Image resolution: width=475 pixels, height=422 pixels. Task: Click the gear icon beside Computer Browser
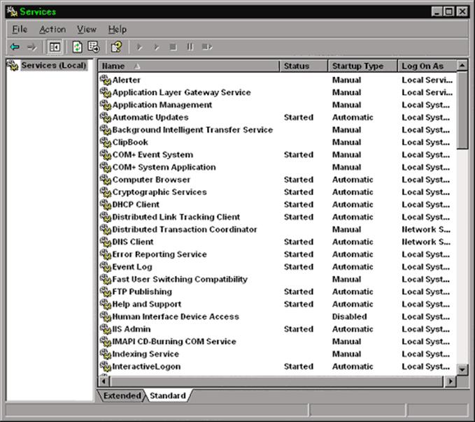coord(106,180)
